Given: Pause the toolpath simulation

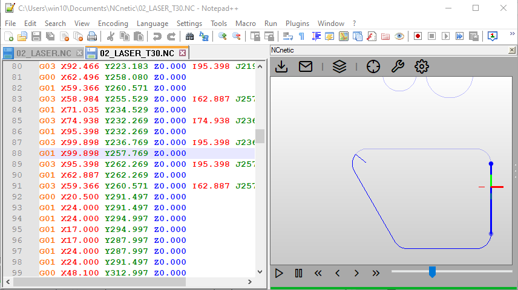Looking at the screenshot, I should click(x=299, y=273).
